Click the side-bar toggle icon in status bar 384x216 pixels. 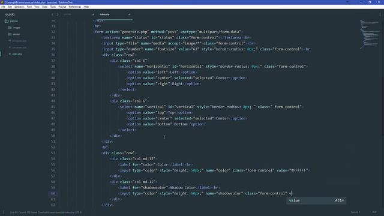click(4, 212)
